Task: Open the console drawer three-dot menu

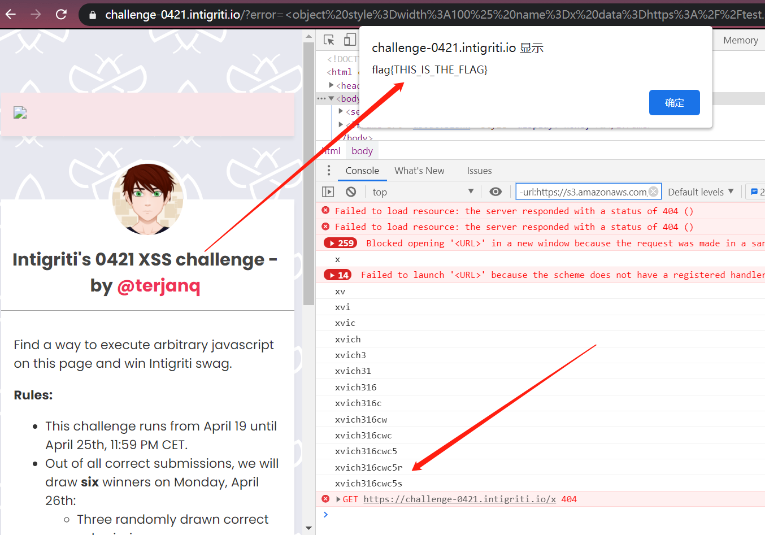Action: pyautogui.click(x=329, y=171)
